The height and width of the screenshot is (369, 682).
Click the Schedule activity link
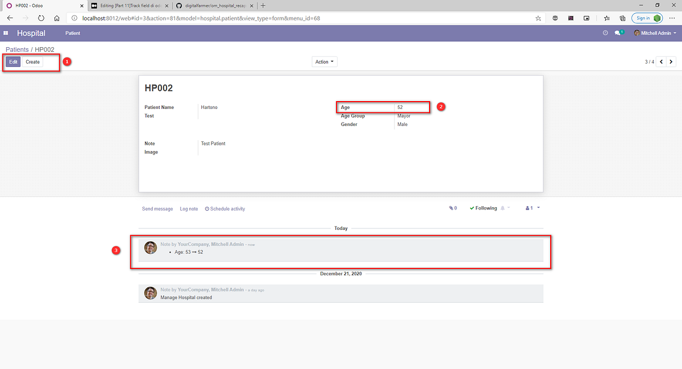(224, 208)
